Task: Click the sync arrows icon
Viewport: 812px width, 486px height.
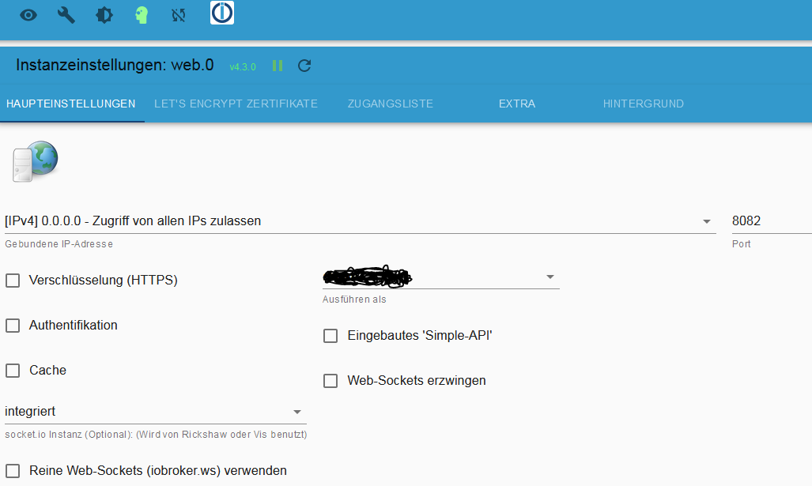Action: pyautogui.click(x=179, y=15)
